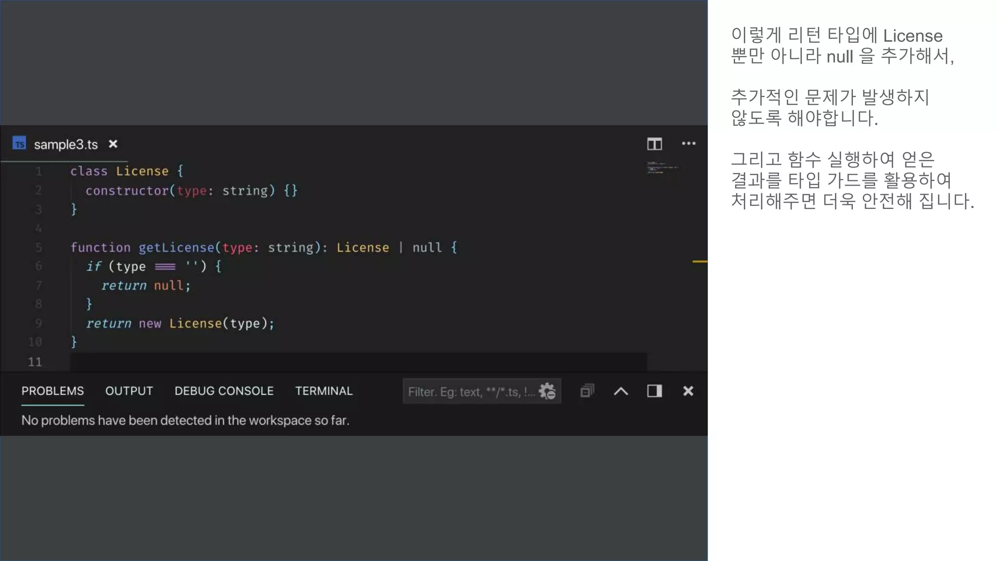This screenshot has width=997, height=561.
Task: Collapse all problems with the collapse icon
Action: point(587,391)
